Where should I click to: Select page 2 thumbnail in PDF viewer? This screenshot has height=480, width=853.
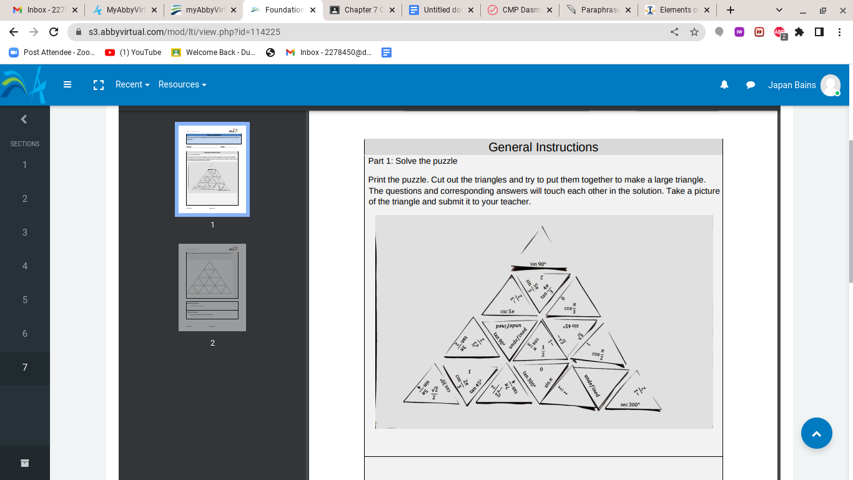pyautogui.click(x=212, y=287)
